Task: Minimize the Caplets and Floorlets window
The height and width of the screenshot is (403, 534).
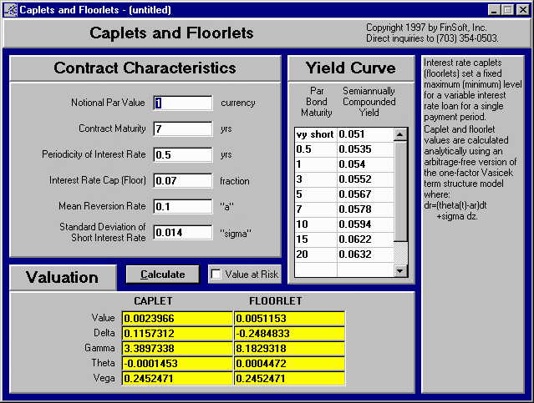Action: coord(495,9)
